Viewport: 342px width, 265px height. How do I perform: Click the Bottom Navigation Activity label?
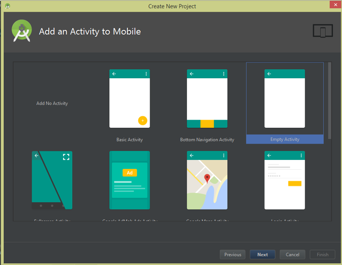[x=207, y=140]
